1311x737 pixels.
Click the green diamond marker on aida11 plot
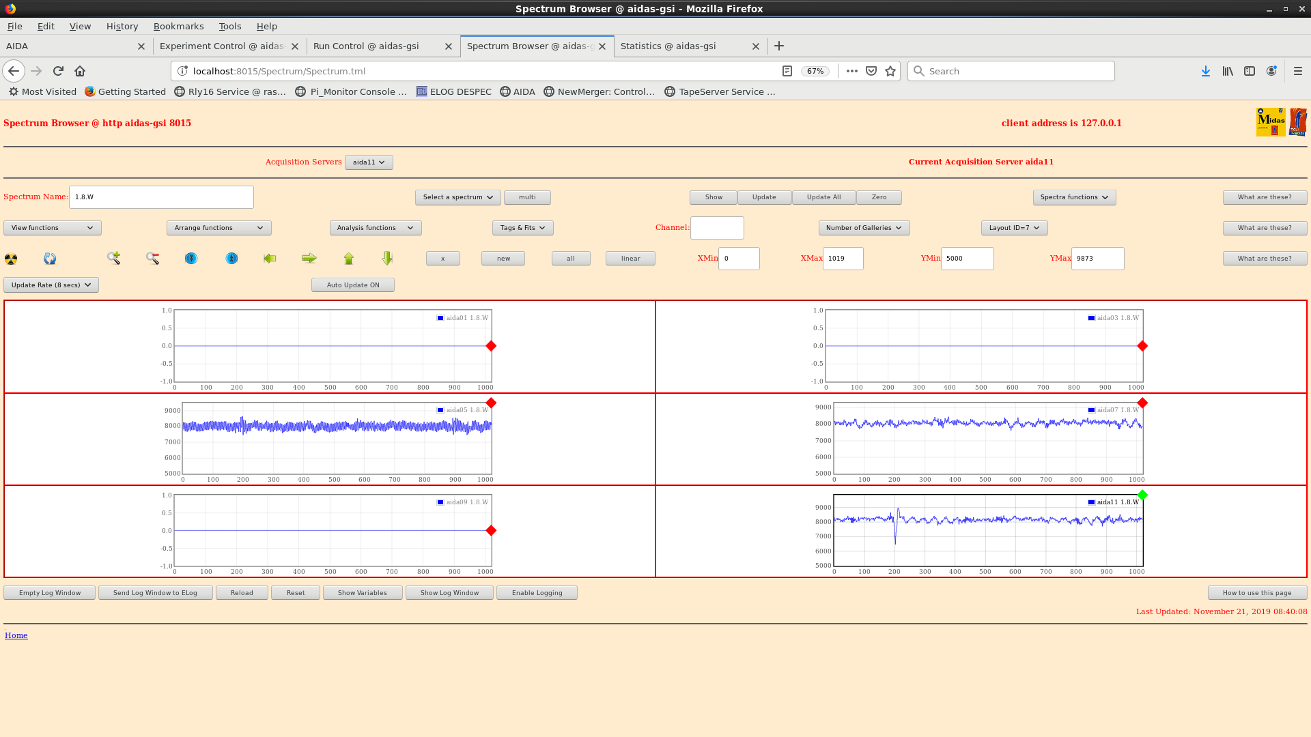click(x=1142, y=495)
